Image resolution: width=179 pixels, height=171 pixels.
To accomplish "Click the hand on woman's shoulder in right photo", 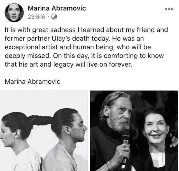I will (x=174, y=141).
